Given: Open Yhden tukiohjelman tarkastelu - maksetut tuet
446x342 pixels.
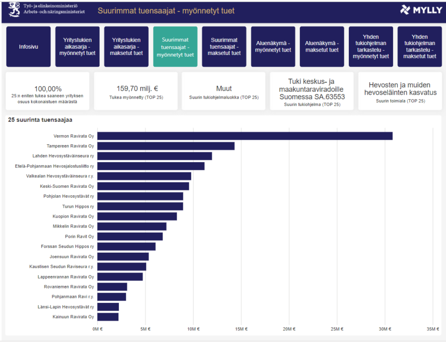Looking at the screenshot, I should [420, 47].
